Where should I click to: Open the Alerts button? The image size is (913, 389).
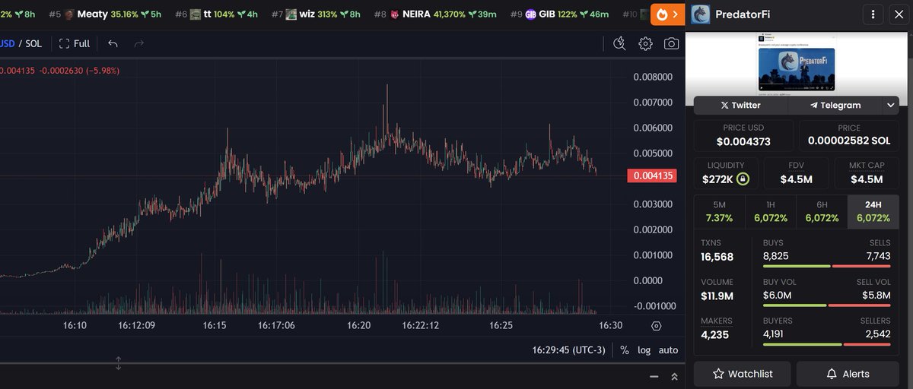(848, 374)
